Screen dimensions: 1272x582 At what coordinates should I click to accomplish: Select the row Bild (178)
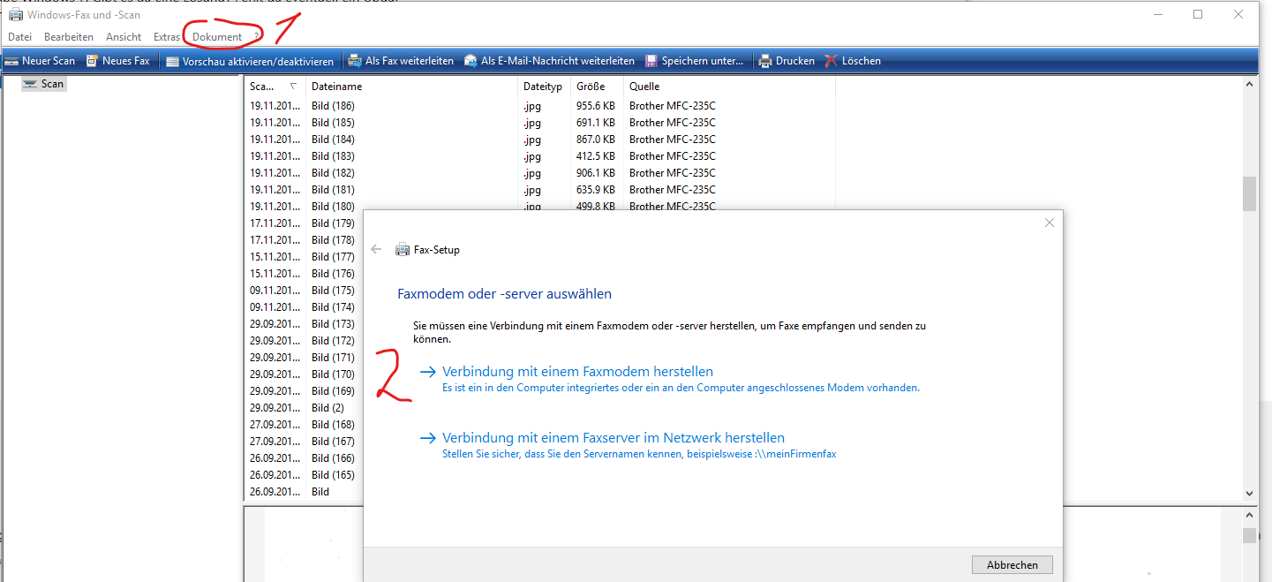[304, 240]
